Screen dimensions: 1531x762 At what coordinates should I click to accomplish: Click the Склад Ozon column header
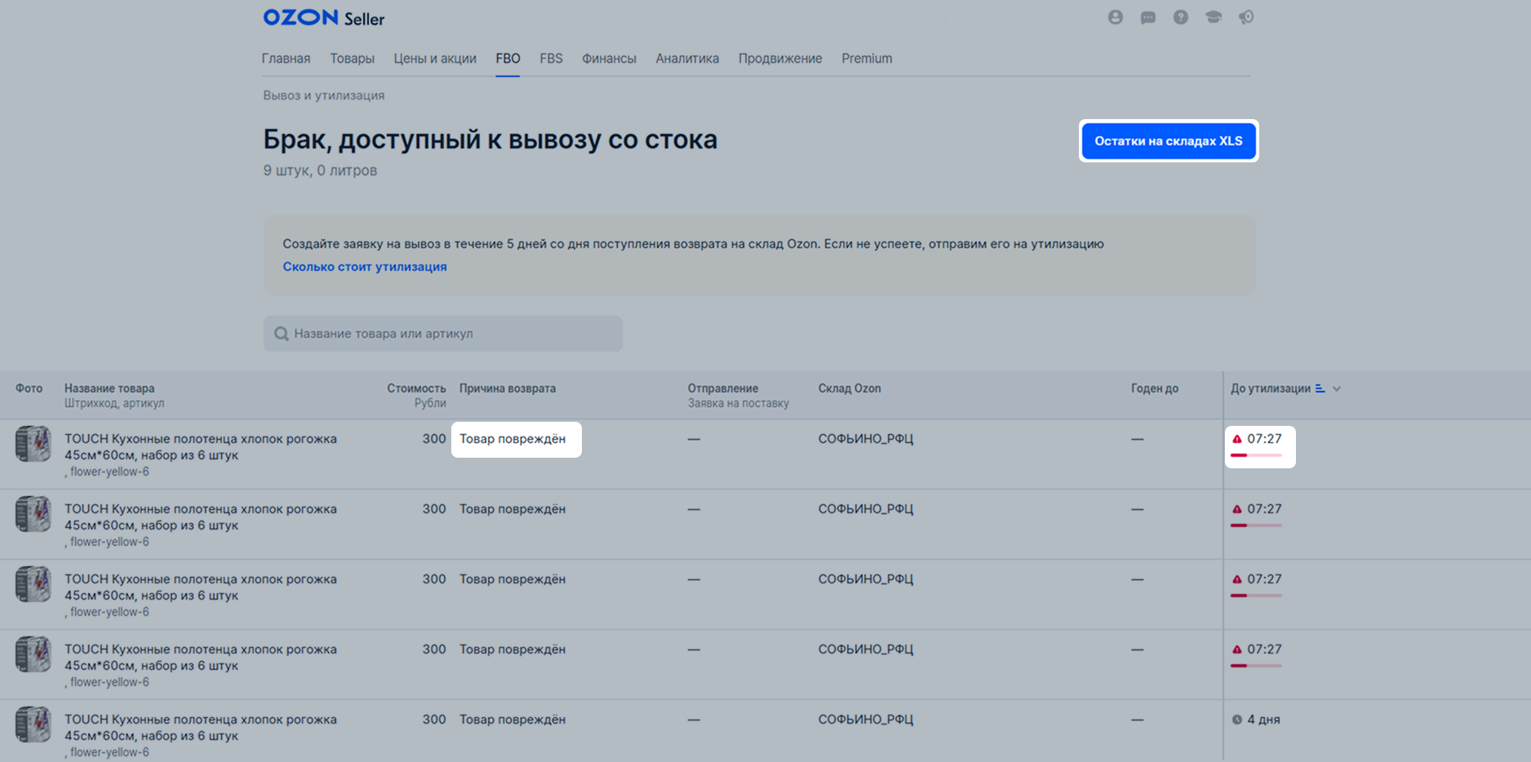[850, 388]
